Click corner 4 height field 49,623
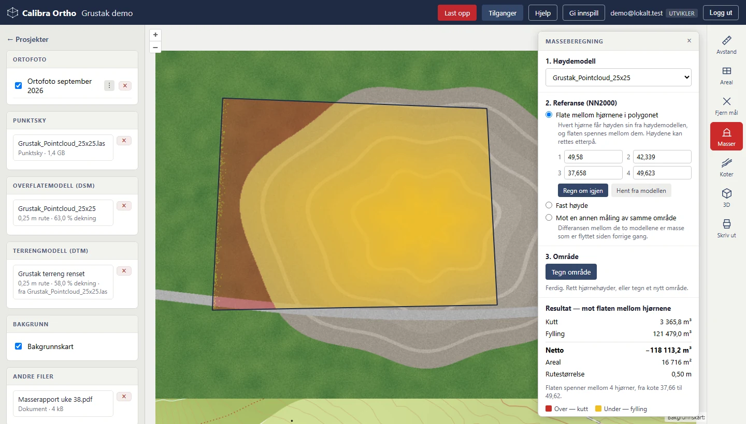The image size is (746, 424). [x=662, y=173]
